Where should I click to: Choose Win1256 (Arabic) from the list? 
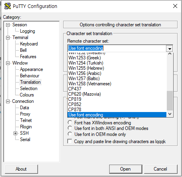117,73
